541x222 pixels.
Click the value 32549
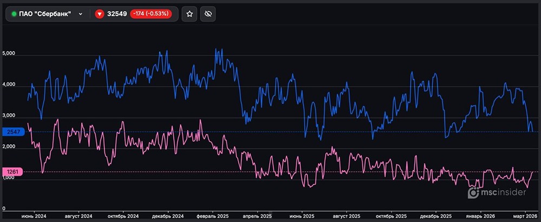pos(117,14)
